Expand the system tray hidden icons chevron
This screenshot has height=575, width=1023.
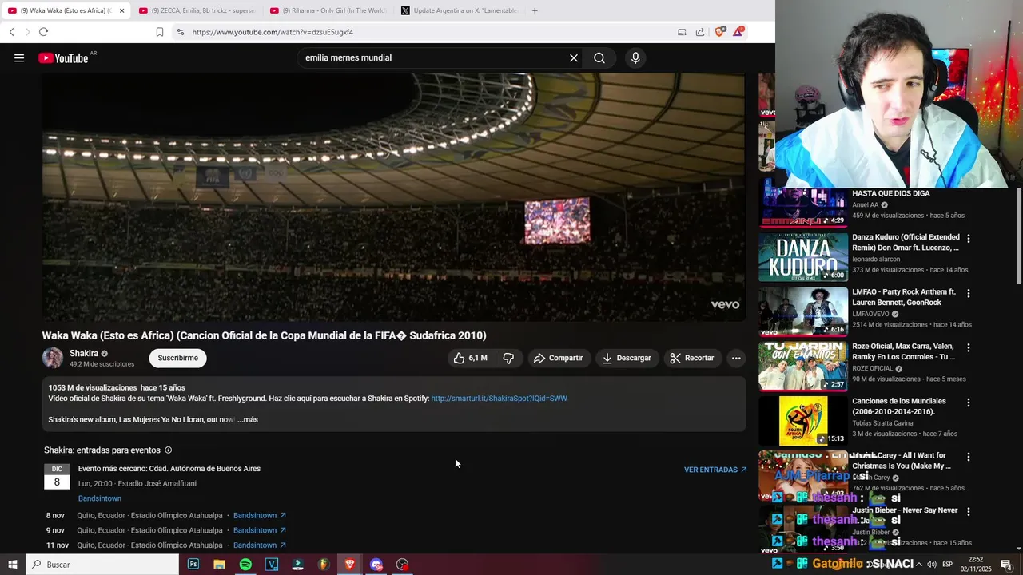point(918,565)
